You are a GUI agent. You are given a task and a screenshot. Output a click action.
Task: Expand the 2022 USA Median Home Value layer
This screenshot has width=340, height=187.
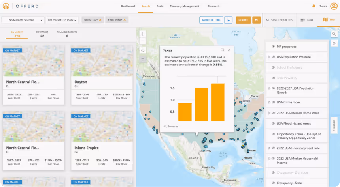[x=269, y=113]
